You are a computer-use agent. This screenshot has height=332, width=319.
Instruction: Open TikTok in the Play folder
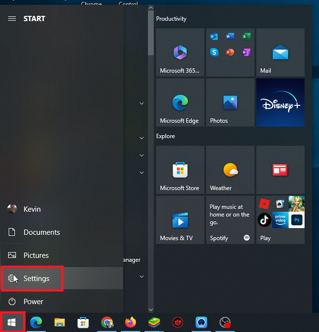pos(264,220)
